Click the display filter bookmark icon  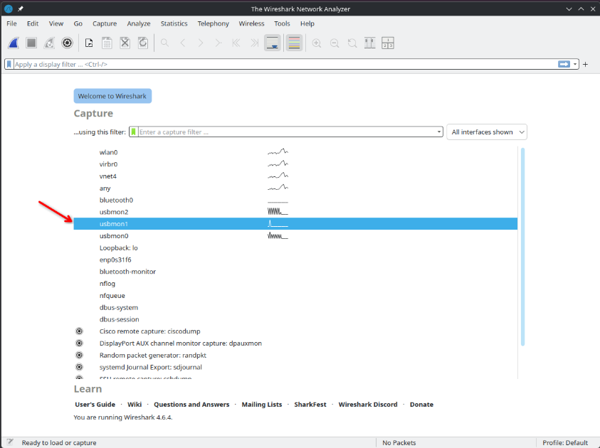tap(9, 64)
